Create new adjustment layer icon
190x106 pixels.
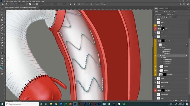179,101
